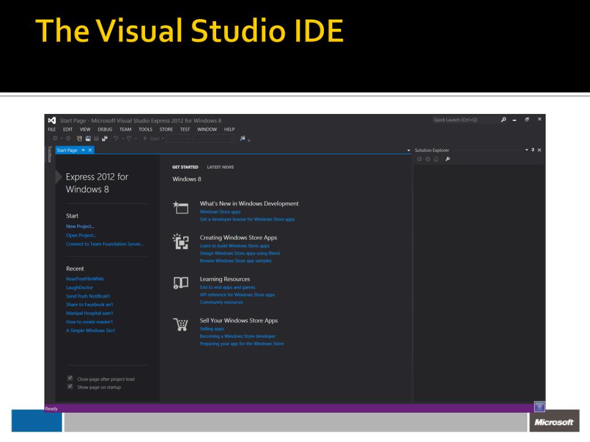Open the Toolbox side tab
590x442 pixels.
[50, 154]
